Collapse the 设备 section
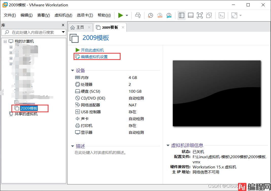The image size is (271, 191). [73, 71]
